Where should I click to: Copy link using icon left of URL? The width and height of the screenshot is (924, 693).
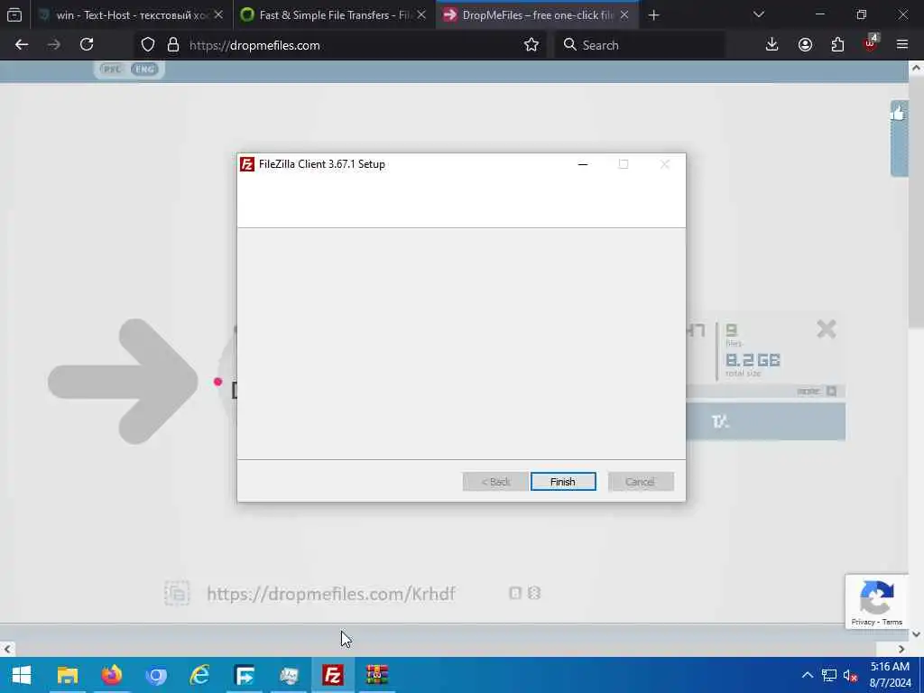177,593
